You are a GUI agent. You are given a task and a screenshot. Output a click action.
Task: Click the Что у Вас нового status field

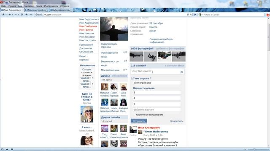coord(157,72)
